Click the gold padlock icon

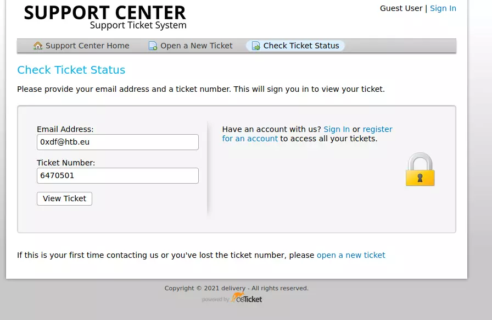point(420,170)
